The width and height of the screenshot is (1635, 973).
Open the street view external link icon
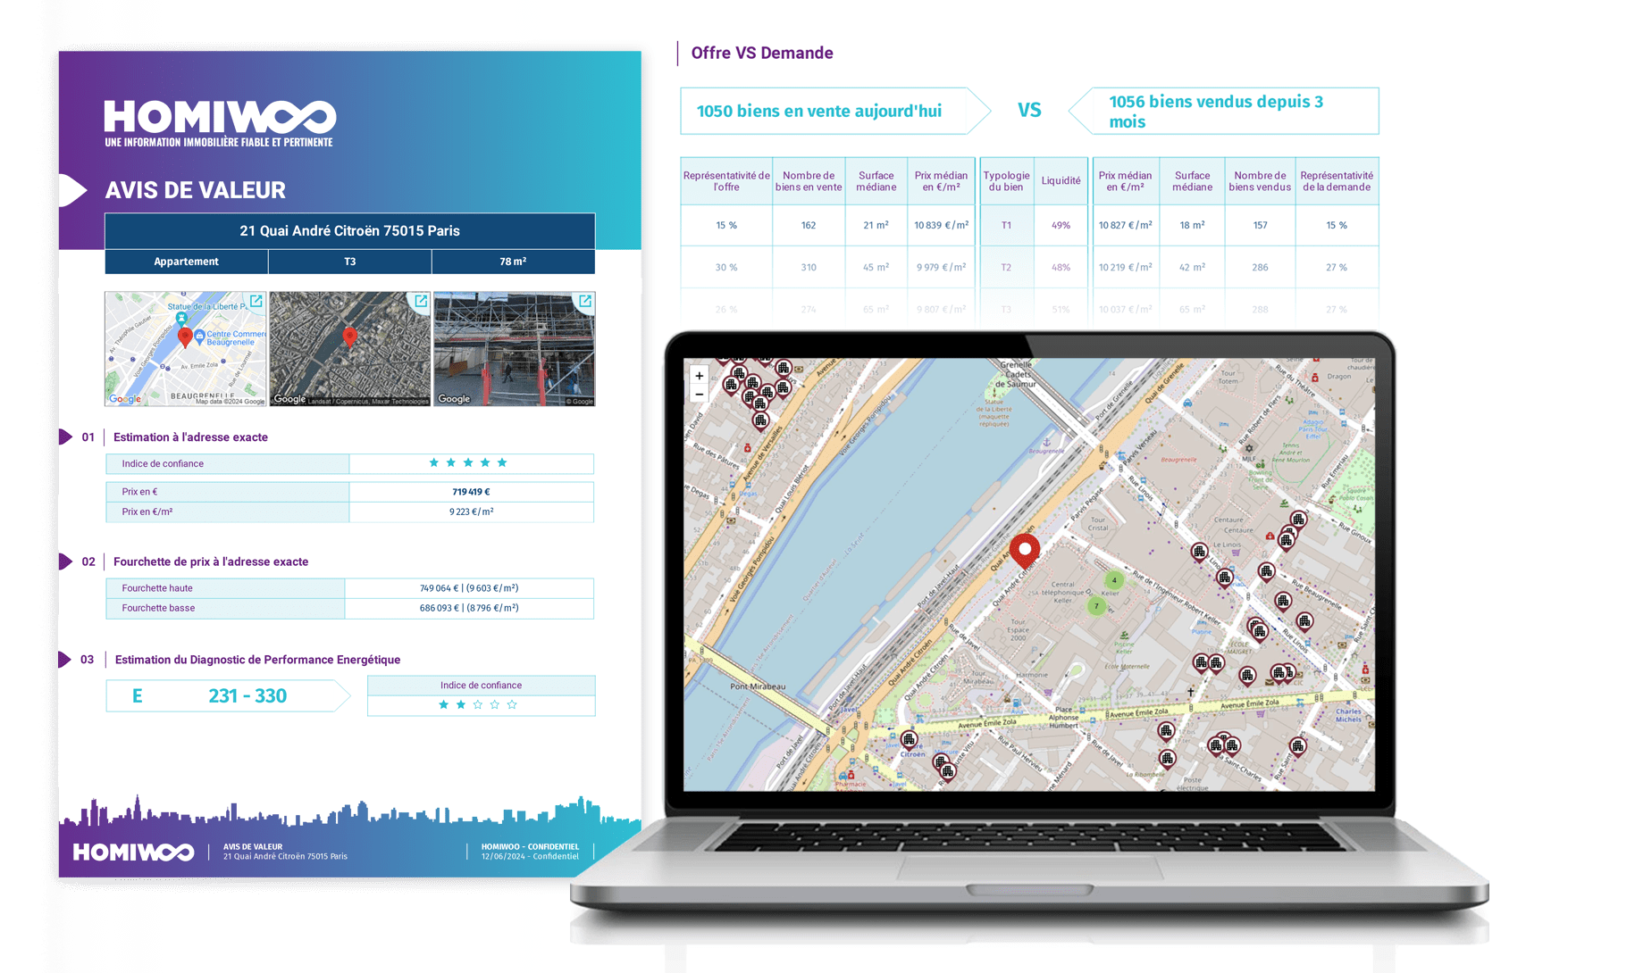(585, 301)
